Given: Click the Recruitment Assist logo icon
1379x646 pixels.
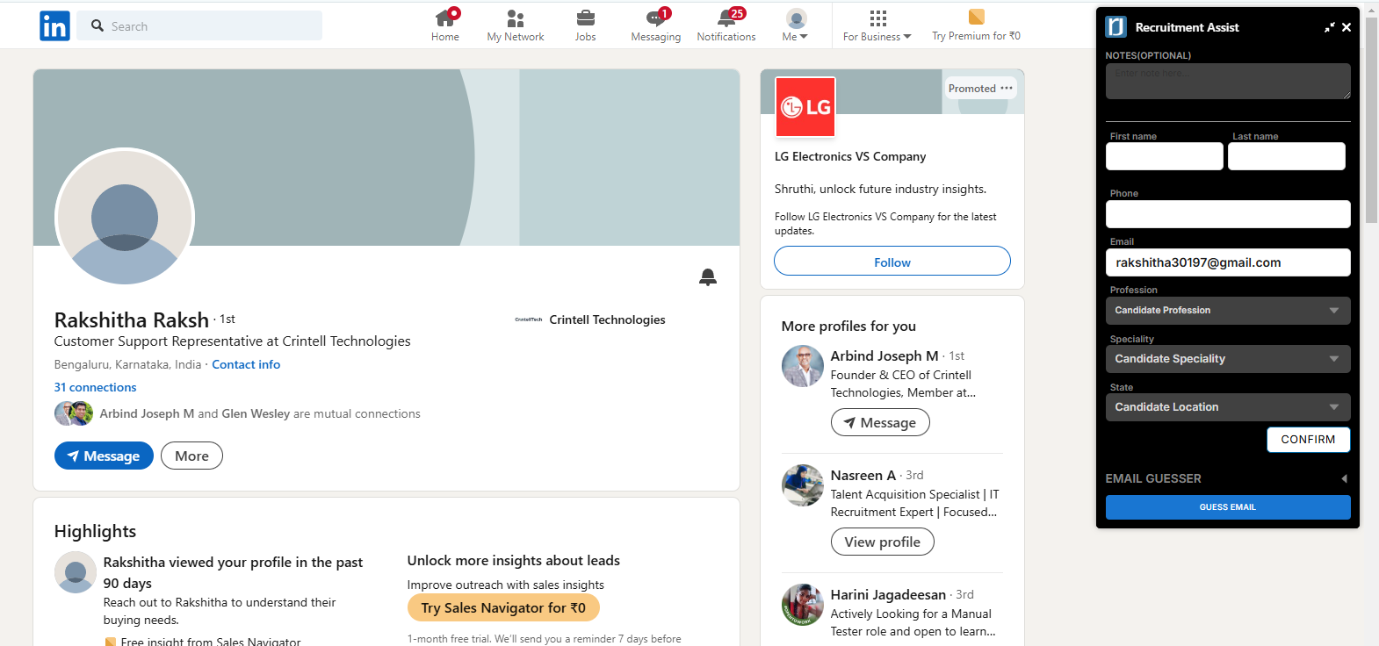Looking at the screenshot, I should click(x=1115, y=27).
